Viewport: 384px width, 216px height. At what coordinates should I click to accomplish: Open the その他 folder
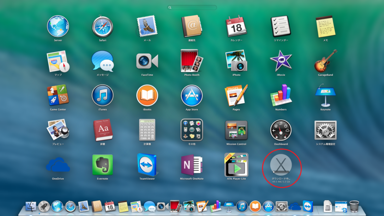pos(192,130)
